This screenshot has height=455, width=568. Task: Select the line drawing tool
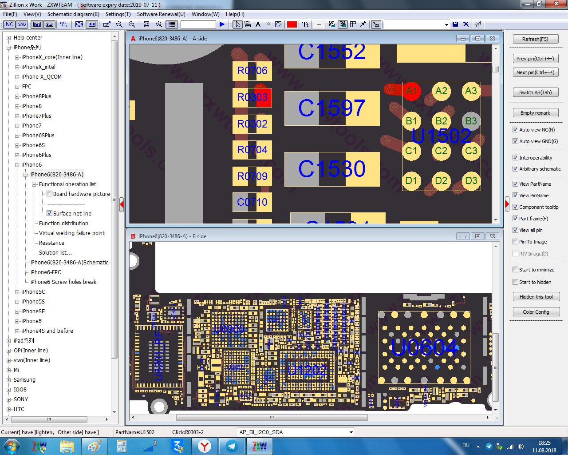pos(268,24)
